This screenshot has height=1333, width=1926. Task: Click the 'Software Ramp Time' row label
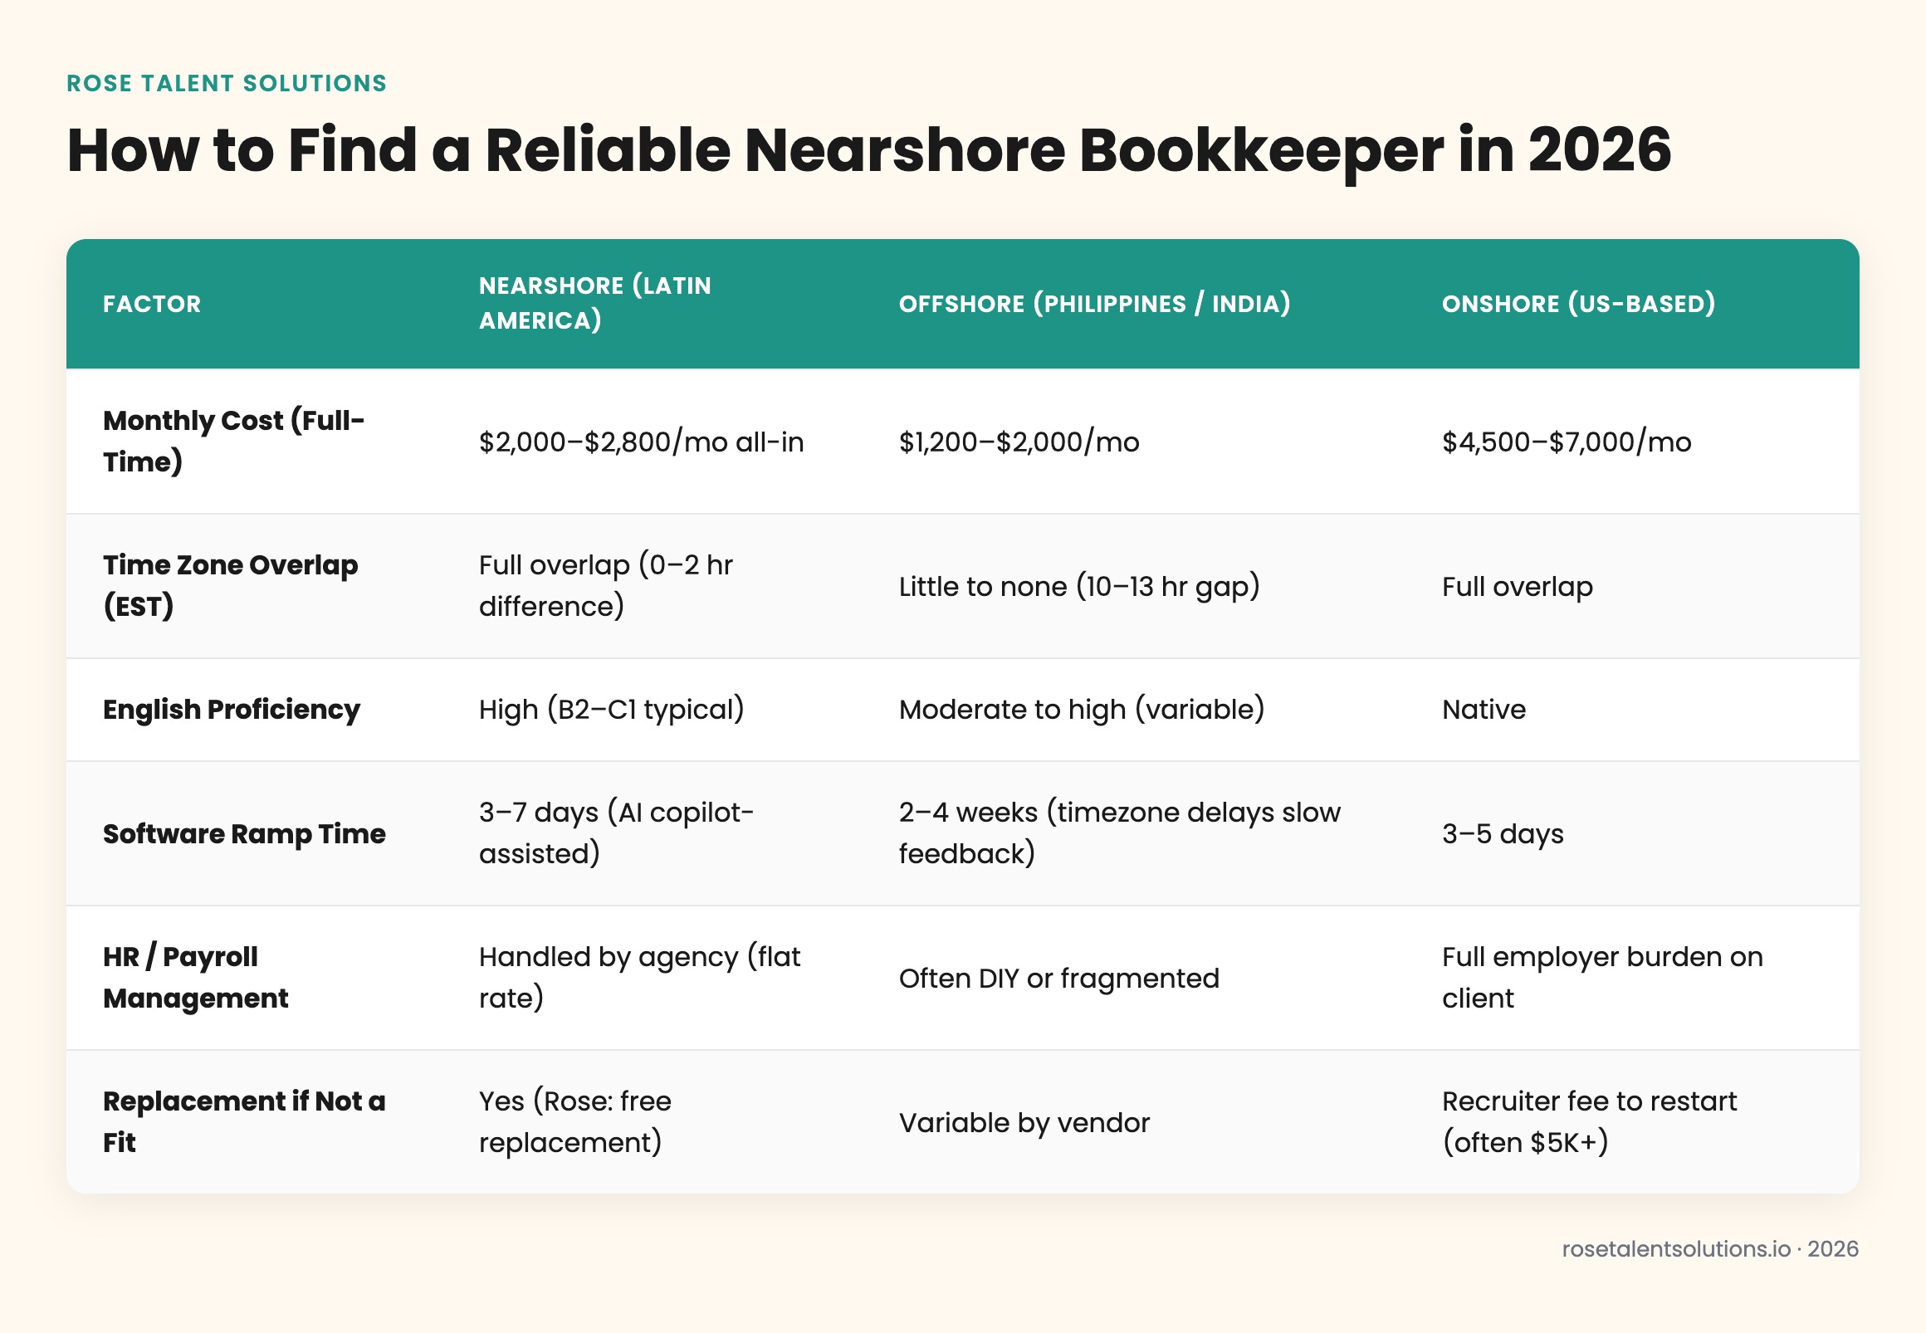click(244, 833)
